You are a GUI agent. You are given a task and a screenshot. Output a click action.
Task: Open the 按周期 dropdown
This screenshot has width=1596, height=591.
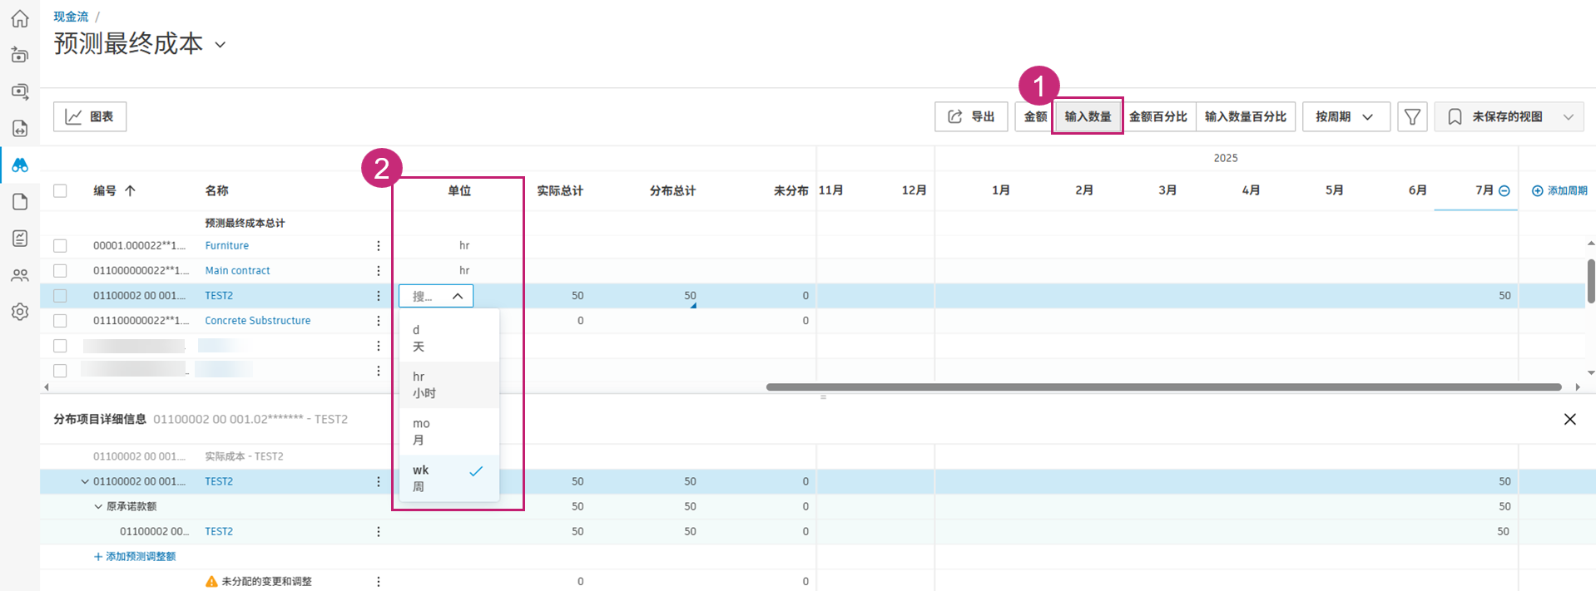(x=1346, y=116)
